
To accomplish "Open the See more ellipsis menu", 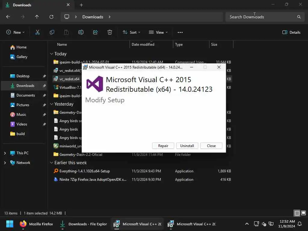I will (180, 32).
